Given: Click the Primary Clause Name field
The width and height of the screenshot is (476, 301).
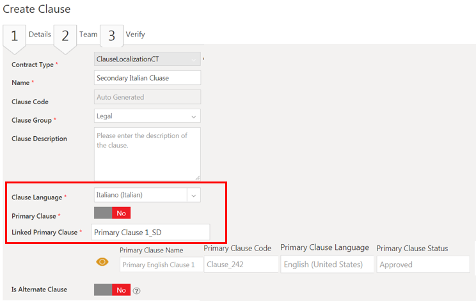Looking at the screenshot, I should point(161,264).
